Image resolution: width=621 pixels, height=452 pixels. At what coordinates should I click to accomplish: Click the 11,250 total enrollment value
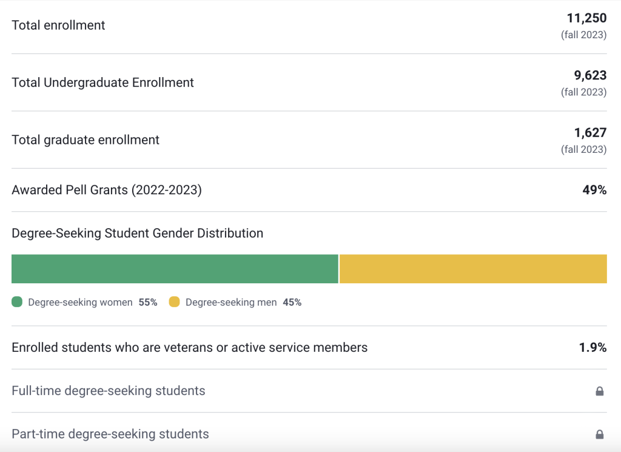click(x=586, y=19)
